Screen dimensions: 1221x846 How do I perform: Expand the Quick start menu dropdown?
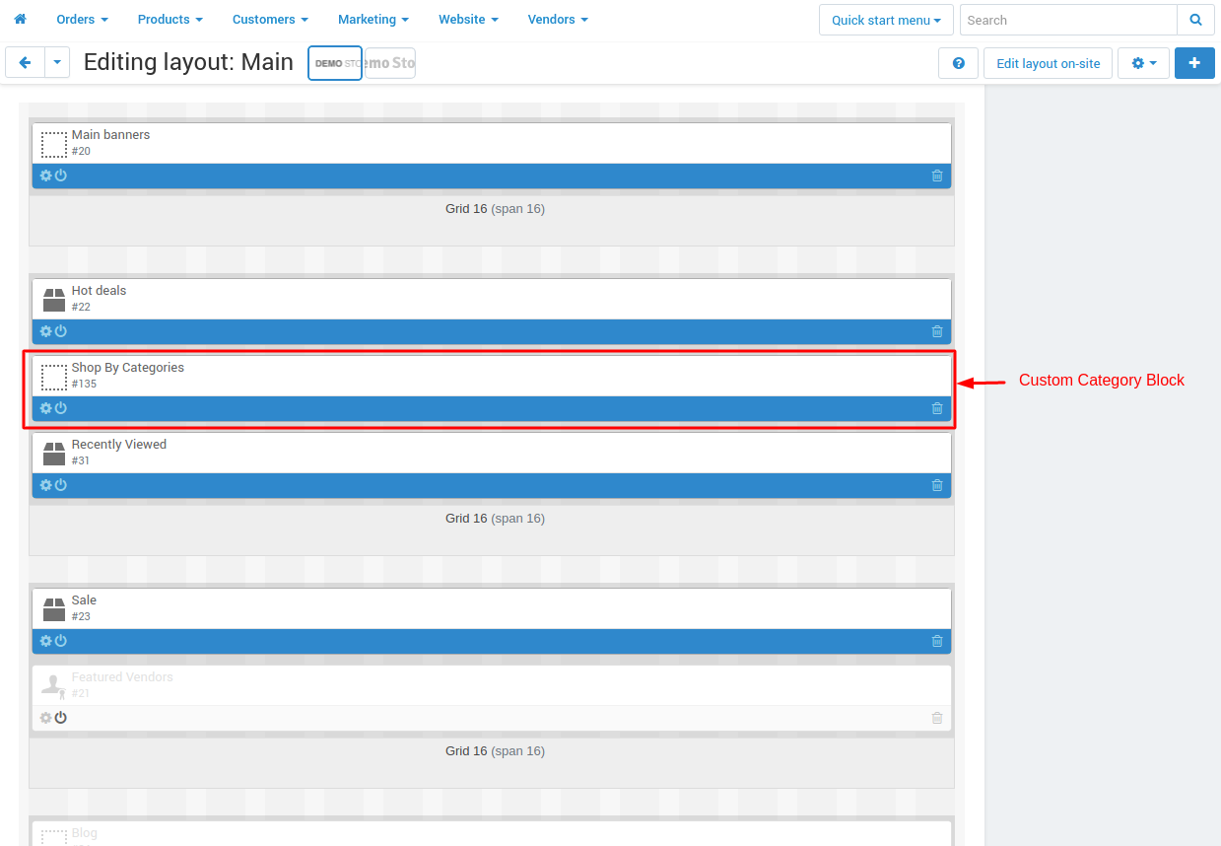pyautogui.click(x=886, y=20)
